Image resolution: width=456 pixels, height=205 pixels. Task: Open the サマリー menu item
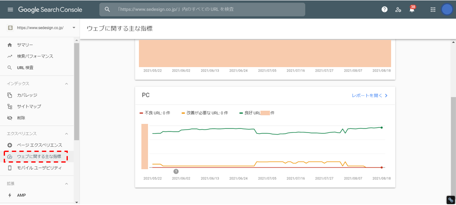37,45
